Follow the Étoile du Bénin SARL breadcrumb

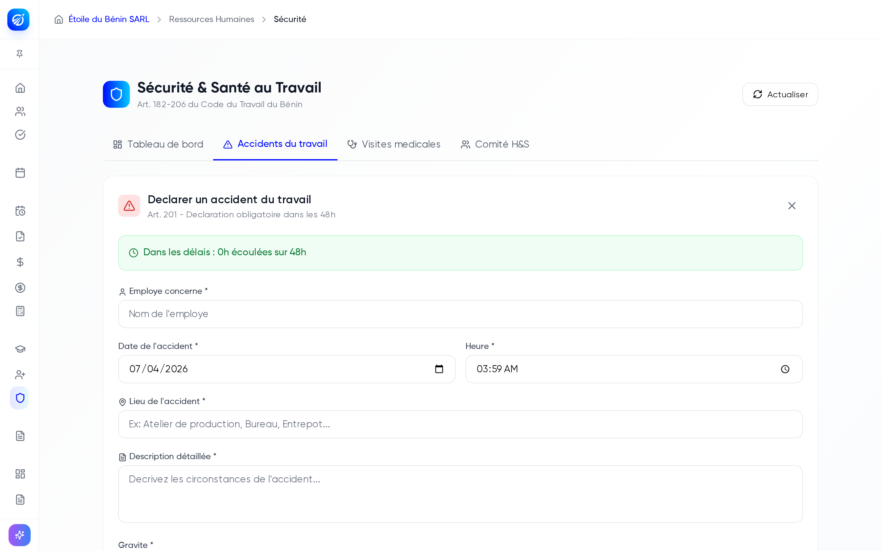point(109,19)
